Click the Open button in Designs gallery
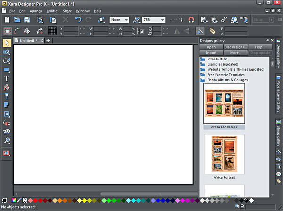The image size is (283, 211). point(211,47)
